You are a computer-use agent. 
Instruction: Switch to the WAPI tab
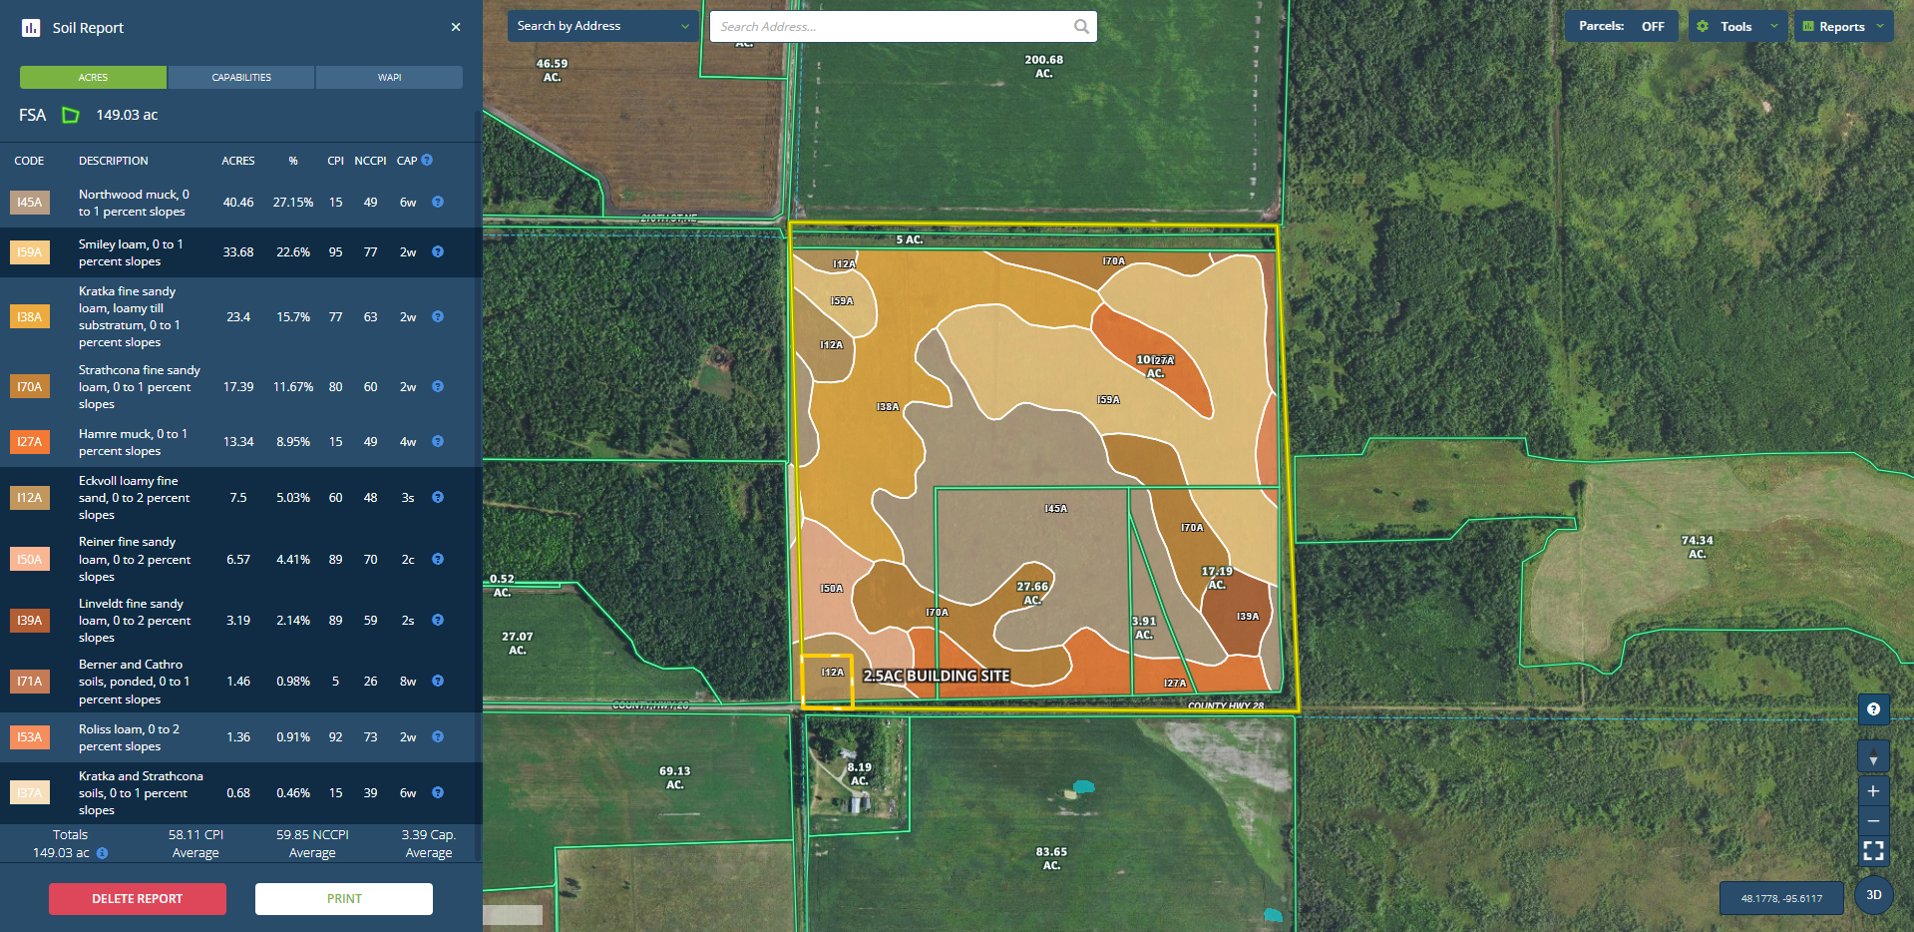click(x=389, y=78)
